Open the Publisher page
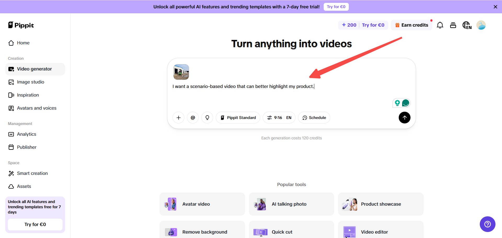502x238 pixels. click(x=35, y=147)
